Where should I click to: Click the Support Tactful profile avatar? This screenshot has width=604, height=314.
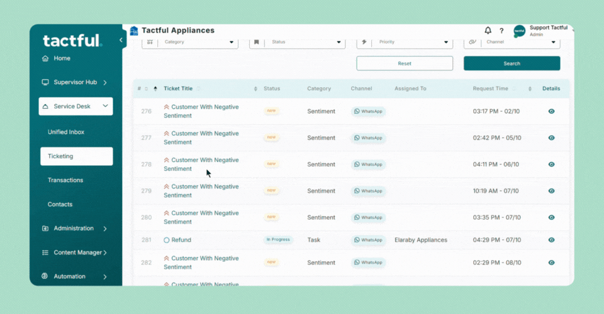(519, 31)
